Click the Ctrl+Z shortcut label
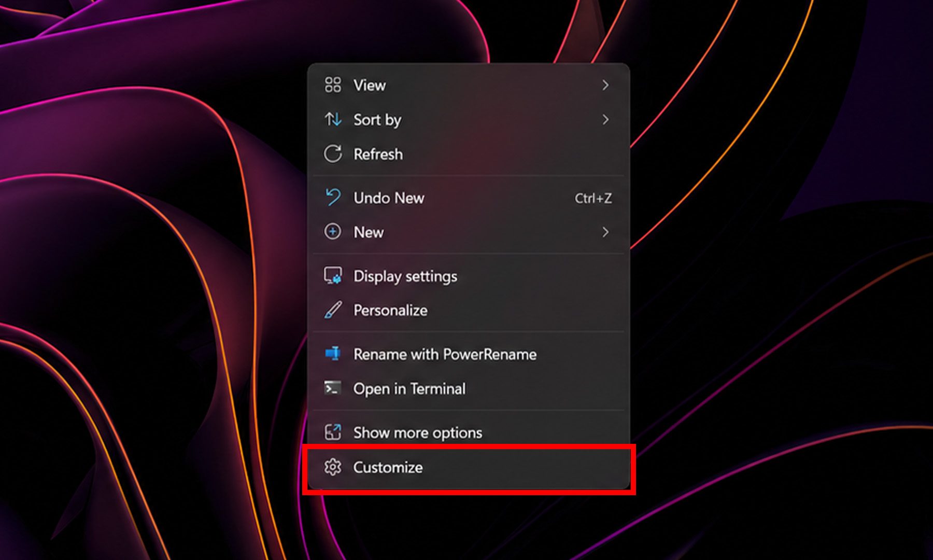This screenshot has height=560, width=933. pos(593,198)
